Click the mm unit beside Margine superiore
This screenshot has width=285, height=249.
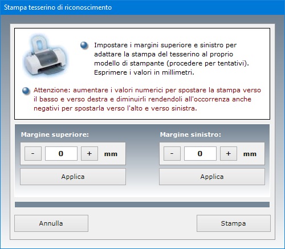[x=111, y=154]
